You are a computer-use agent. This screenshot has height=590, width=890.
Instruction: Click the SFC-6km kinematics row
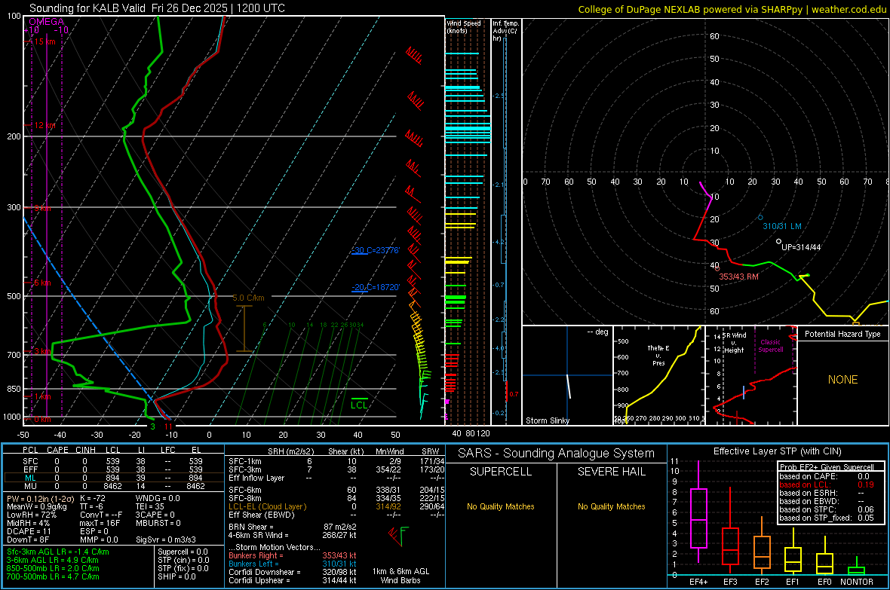[336, 490]
